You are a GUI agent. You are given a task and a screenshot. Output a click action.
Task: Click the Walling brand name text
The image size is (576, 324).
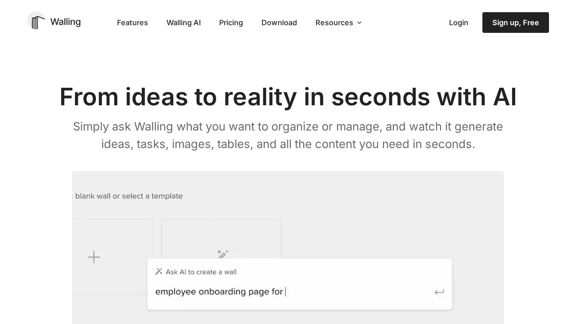pos(65,22)
